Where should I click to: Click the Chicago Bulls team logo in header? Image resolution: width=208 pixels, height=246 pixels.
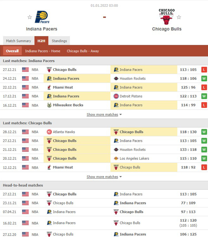pyautogui.click(x=167, y=17)
